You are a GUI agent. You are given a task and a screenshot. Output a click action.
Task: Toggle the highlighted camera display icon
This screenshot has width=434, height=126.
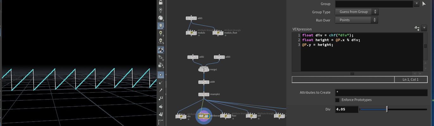[x=161, y=50]
